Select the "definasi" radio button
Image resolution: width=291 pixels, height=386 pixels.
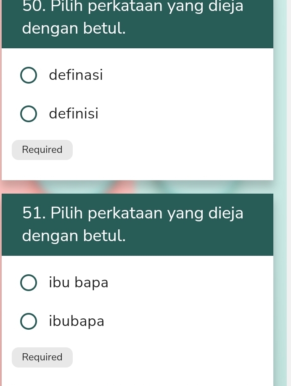click(x=29, y=75)
